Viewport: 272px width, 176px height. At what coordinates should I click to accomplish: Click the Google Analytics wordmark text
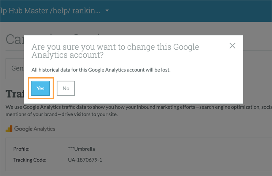point(35,129)
